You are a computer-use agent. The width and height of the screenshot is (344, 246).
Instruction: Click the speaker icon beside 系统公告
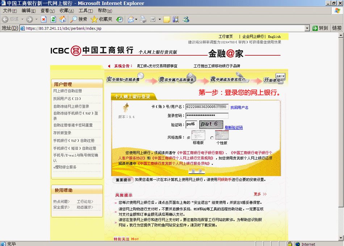pos(109,66)
